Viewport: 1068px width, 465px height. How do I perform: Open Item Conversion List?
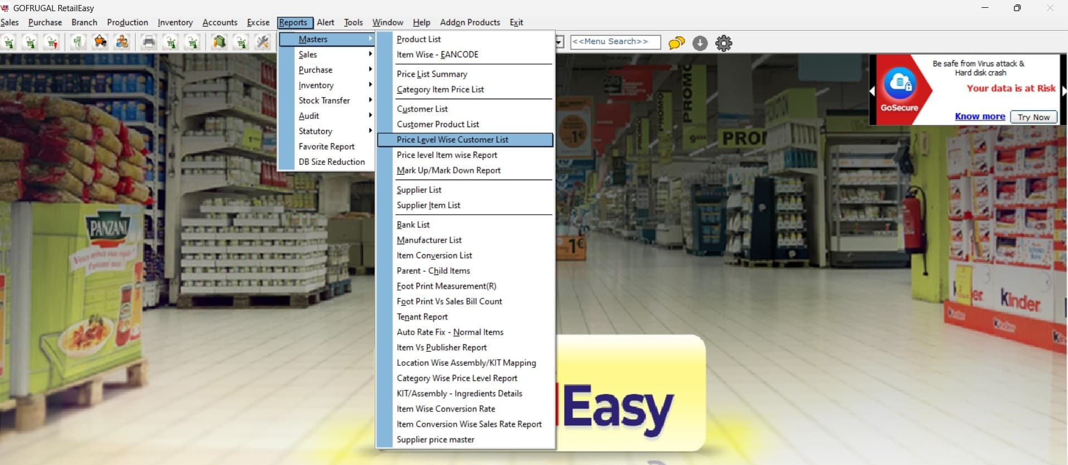[465, 255]
